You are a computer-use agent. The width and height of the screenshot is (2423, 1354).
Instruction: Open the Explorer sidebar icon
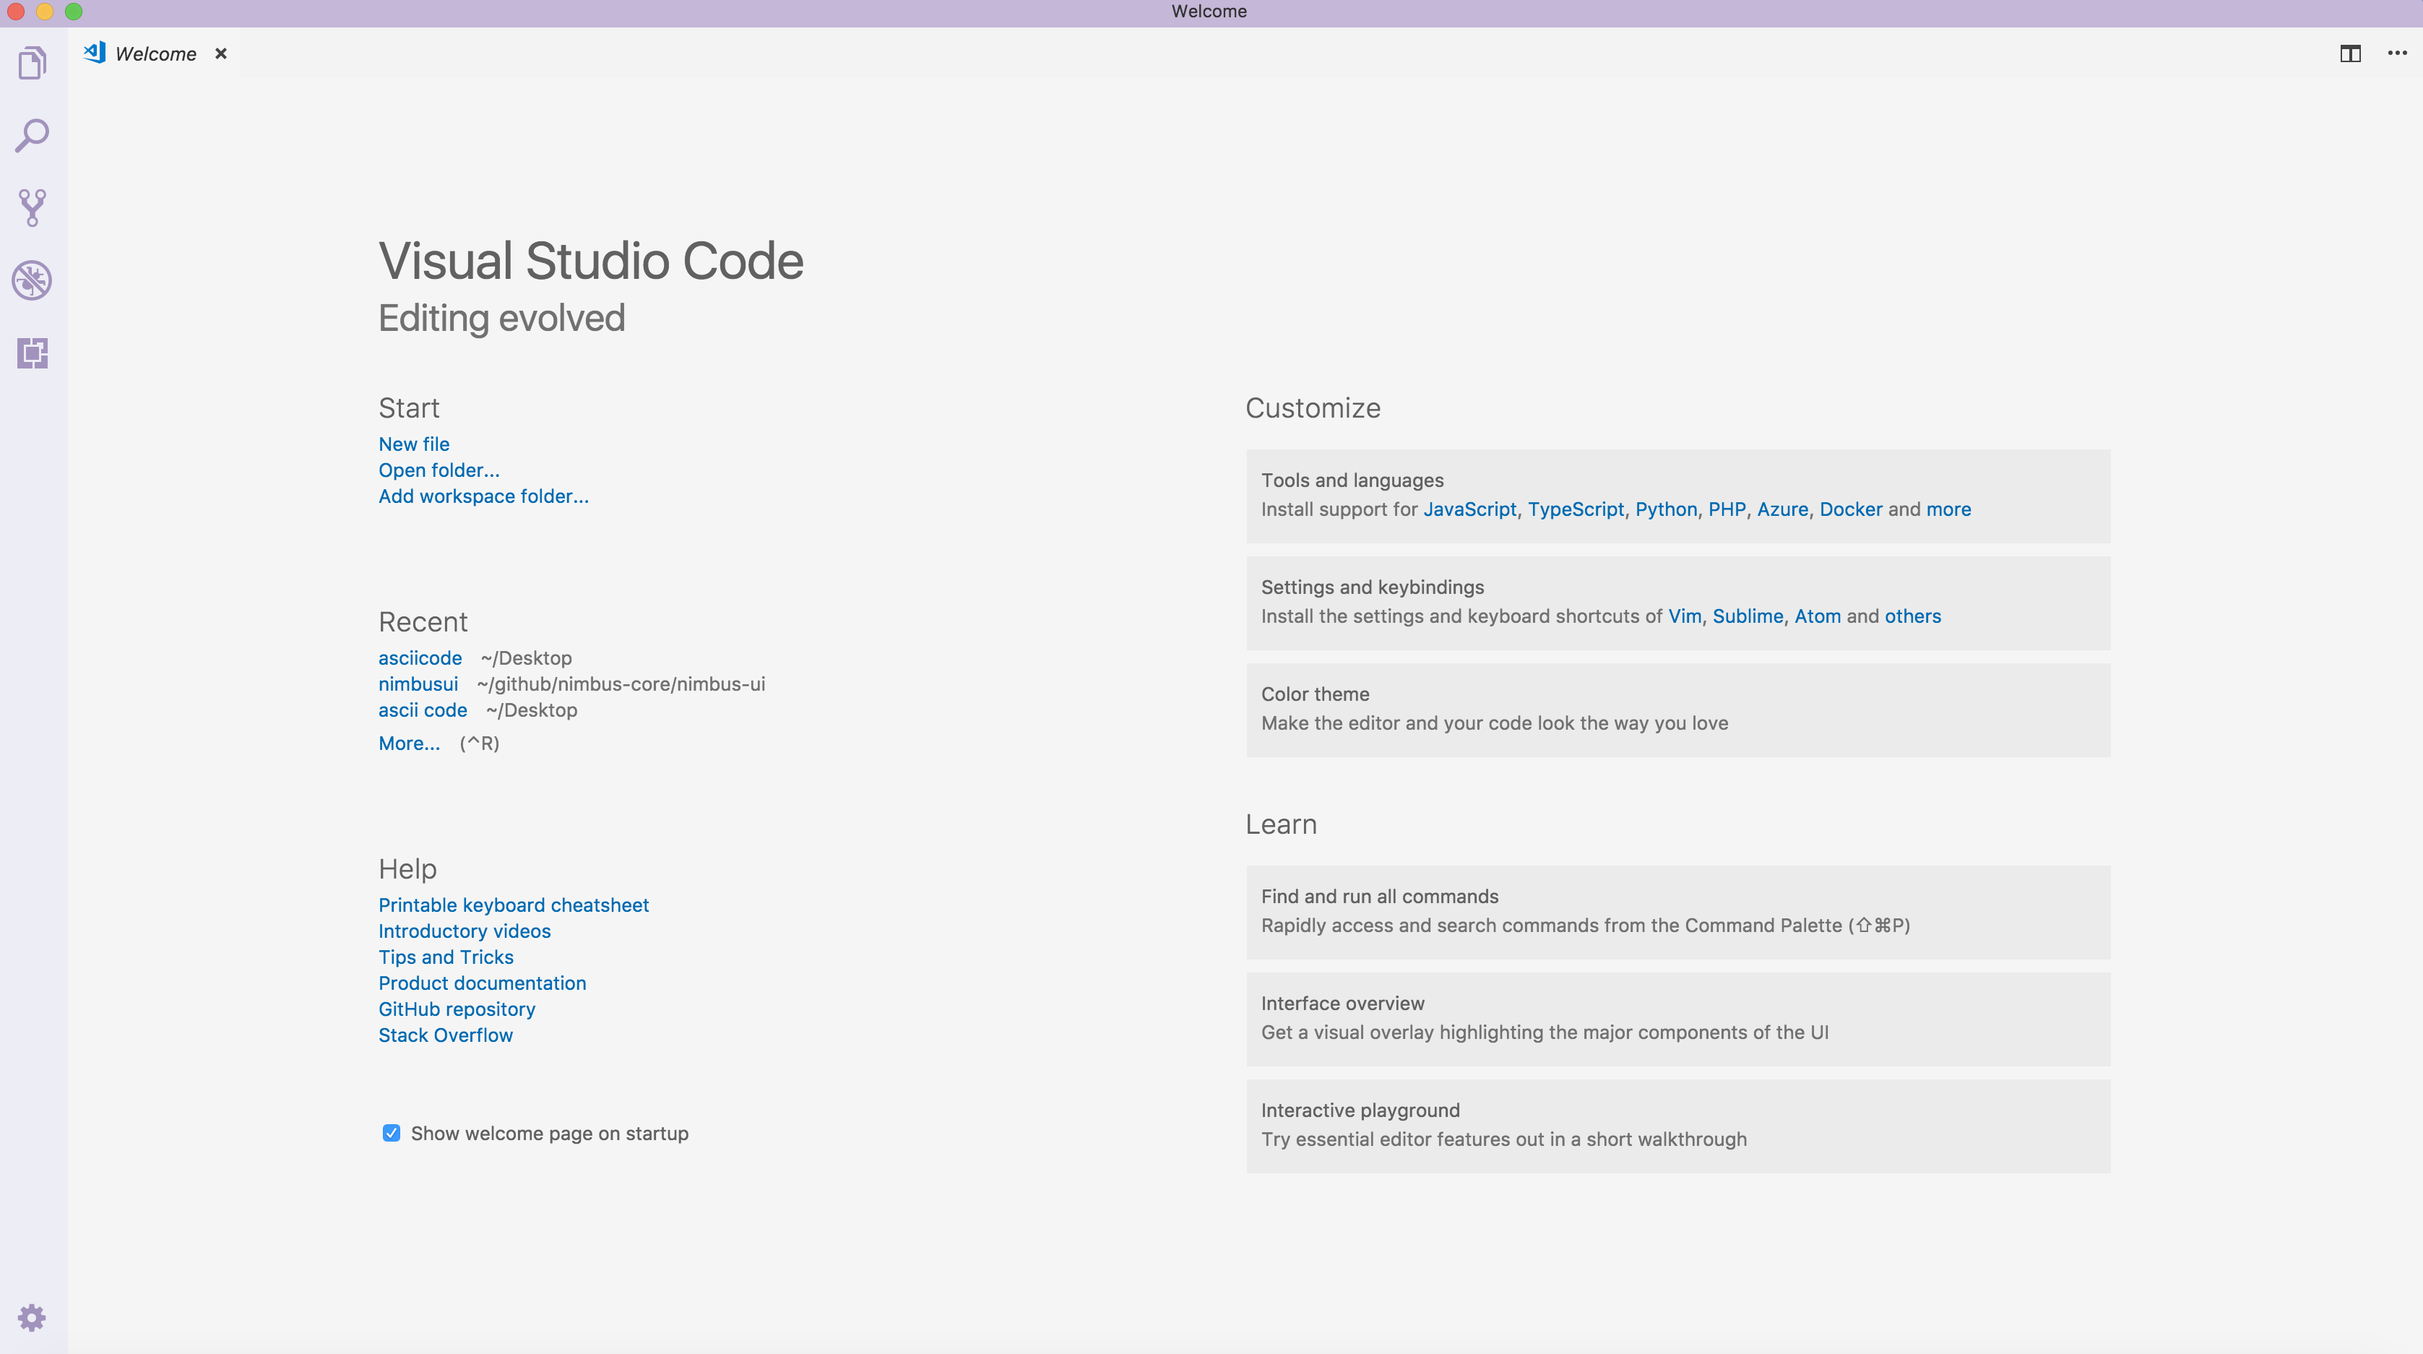coord(32,64)
